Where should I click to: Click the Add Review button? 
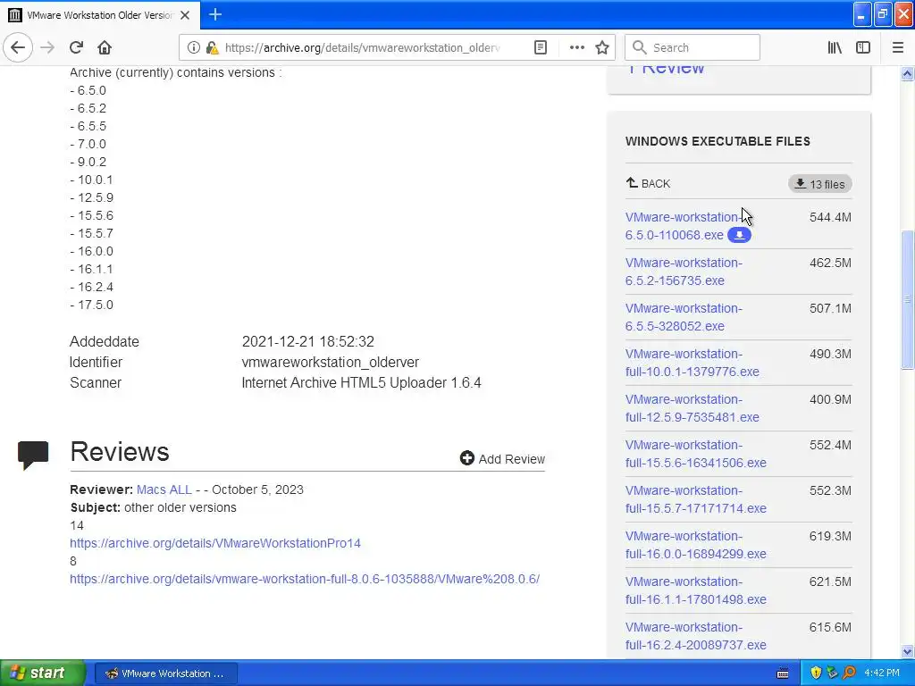(502, 458)
